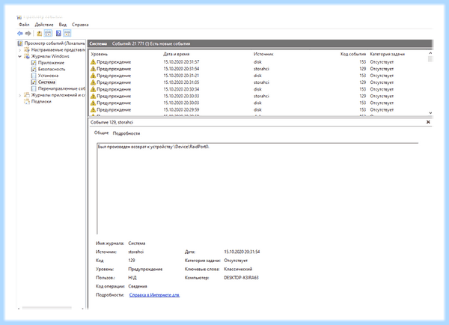Click the Back arrow toolbar icon
The image size is (449, 325).
click(20, 34)
